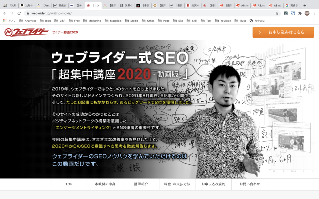
Task: Switch to the first Amazon 沈黙の tab
Action: (x=26, y=6)
